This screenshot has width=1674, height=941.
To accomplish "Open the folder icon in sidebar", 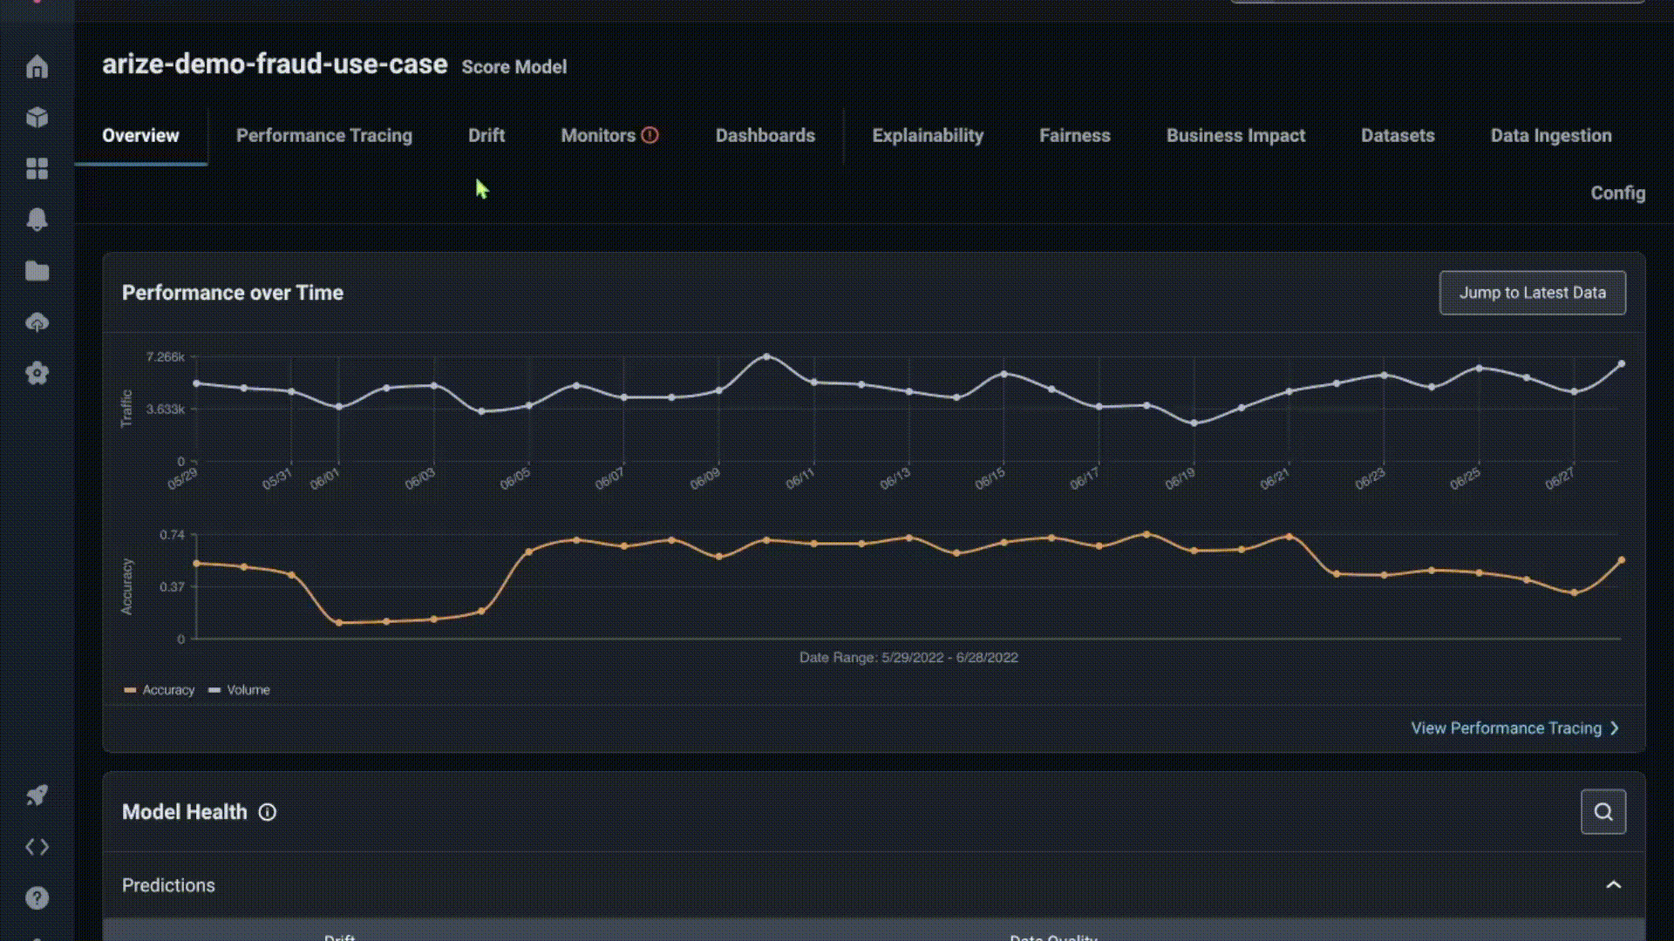I will pos(37,271).
